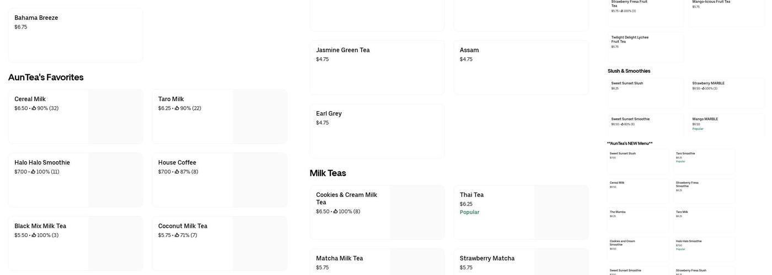Click thumbs-up icon on Halo Halo Smoothie 100% rating
772x275 pixels.
(x=34, y=172)
